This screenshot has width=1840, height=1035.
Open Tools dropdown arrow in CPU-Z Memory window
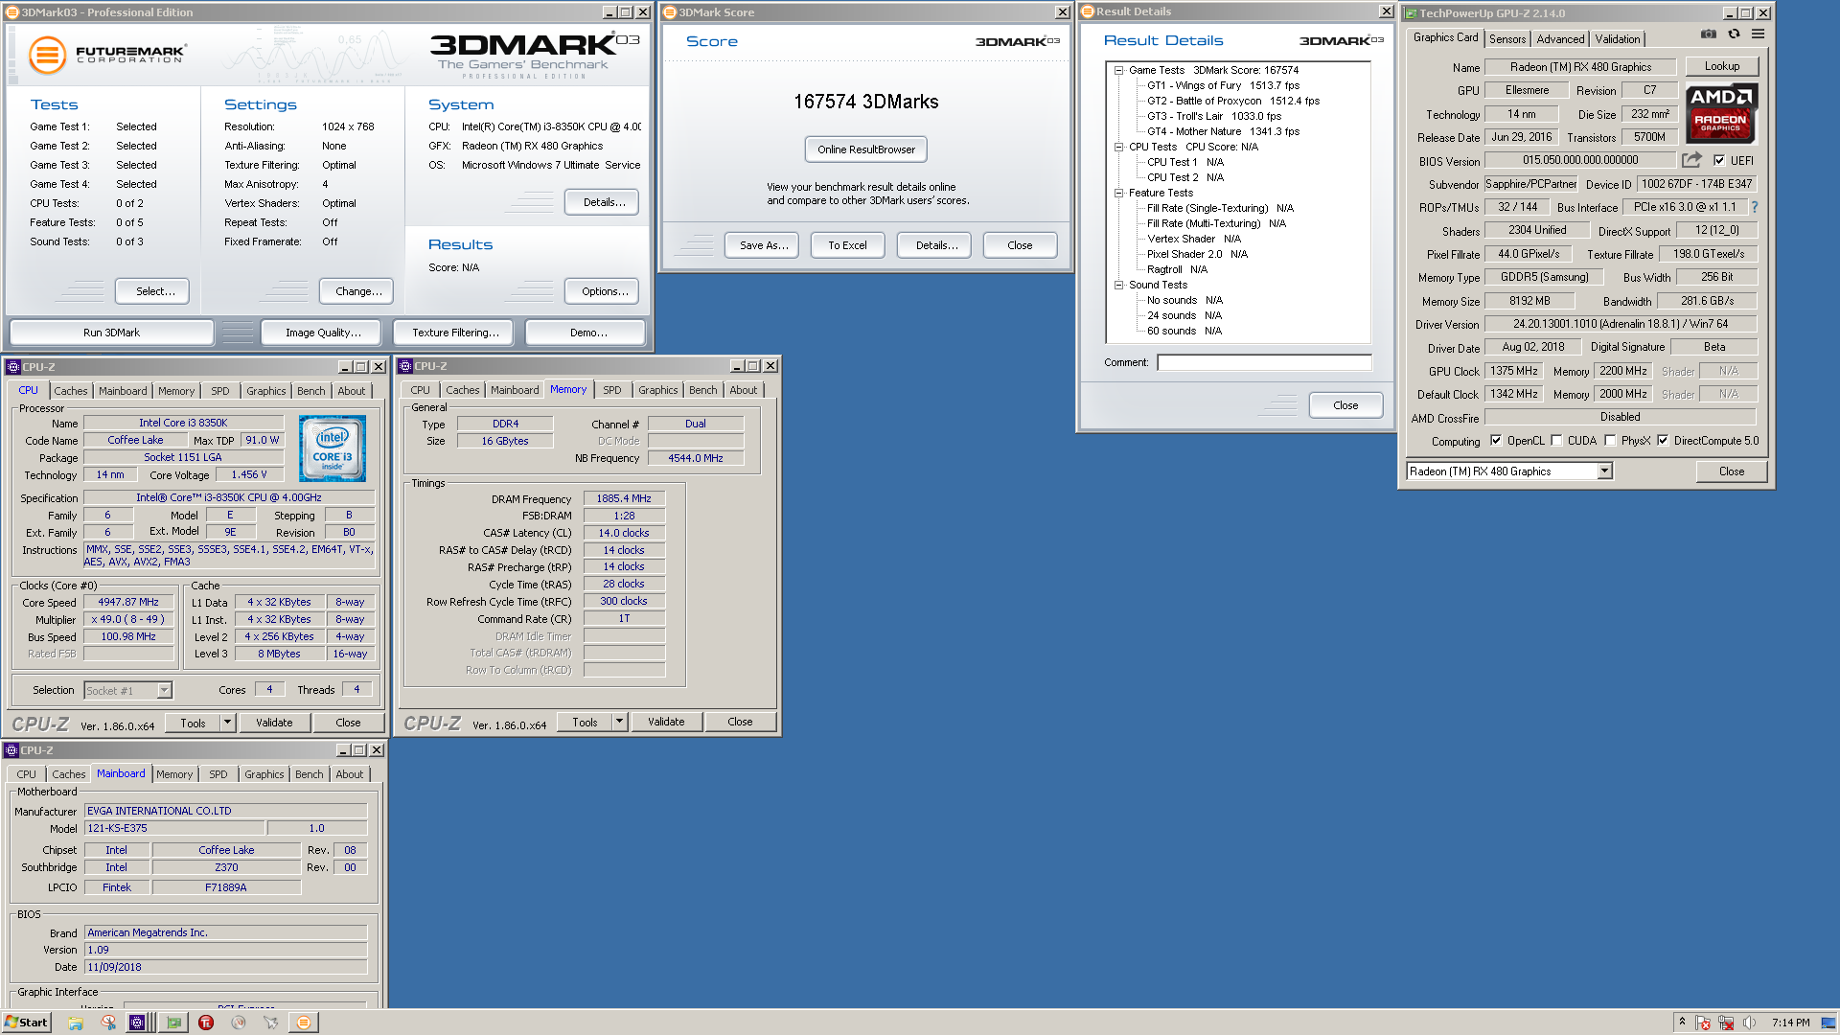tap(619, 722)
